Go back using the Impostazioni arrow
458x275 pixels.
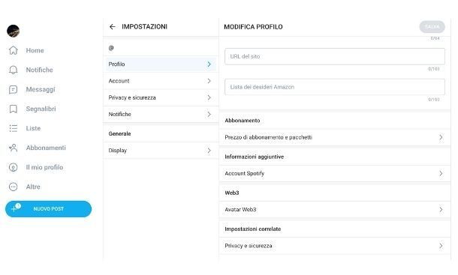(113, 27)
